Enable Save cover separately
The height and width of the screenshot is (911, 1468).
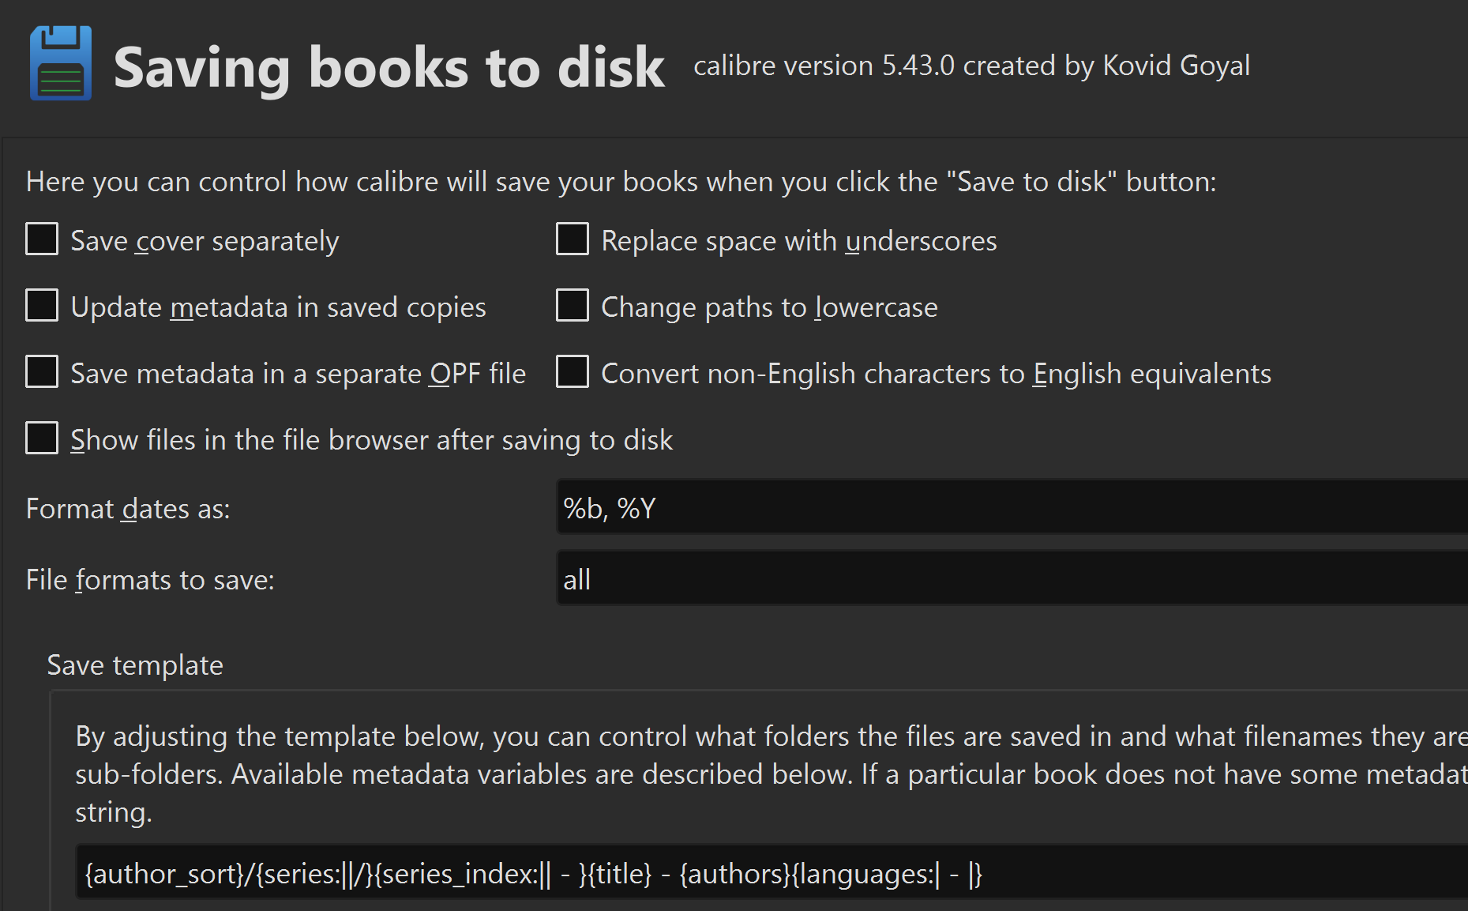(42, 239)
